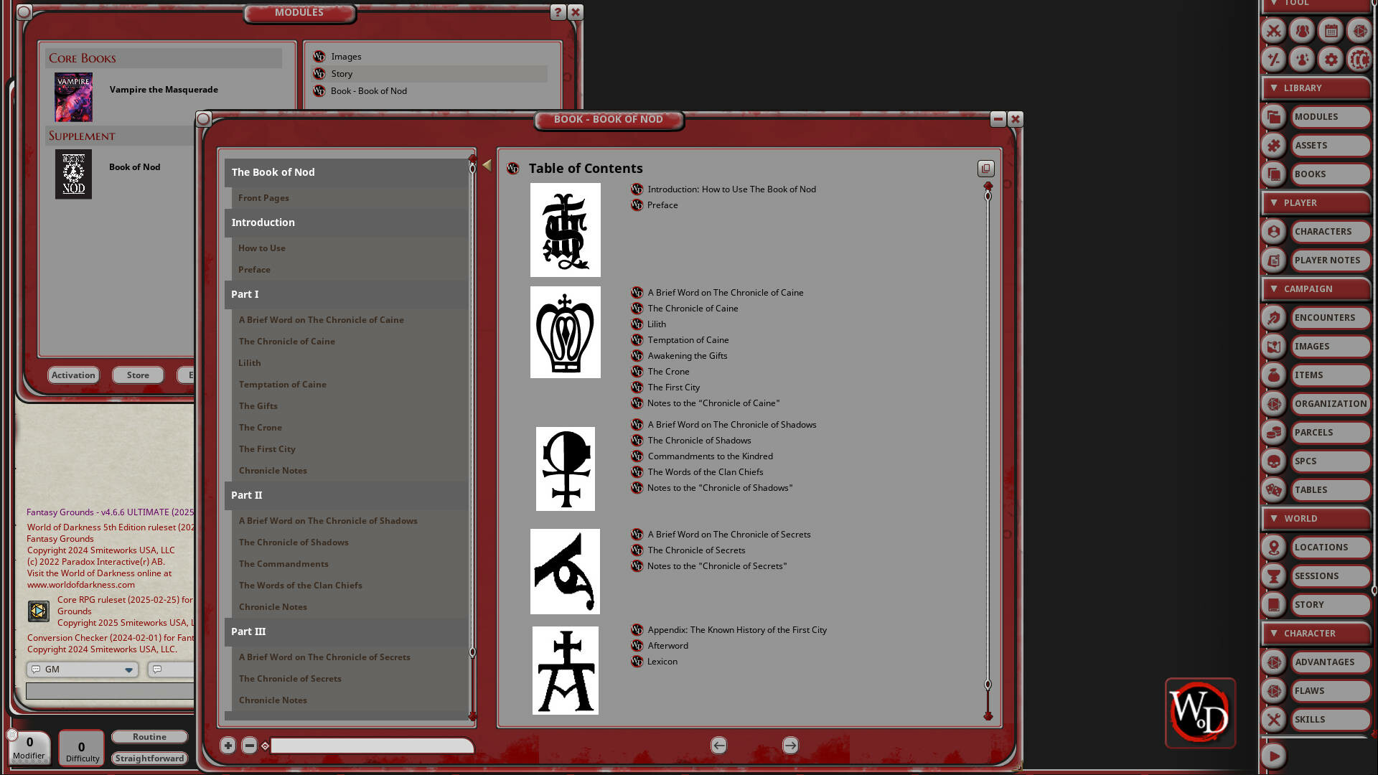
Task: Open the Encounters campaign panel
Action: pos(1328,317)
